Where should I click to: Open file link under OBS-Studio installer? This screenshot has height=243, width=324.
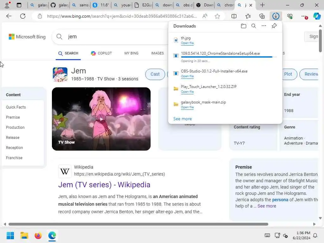187,76
